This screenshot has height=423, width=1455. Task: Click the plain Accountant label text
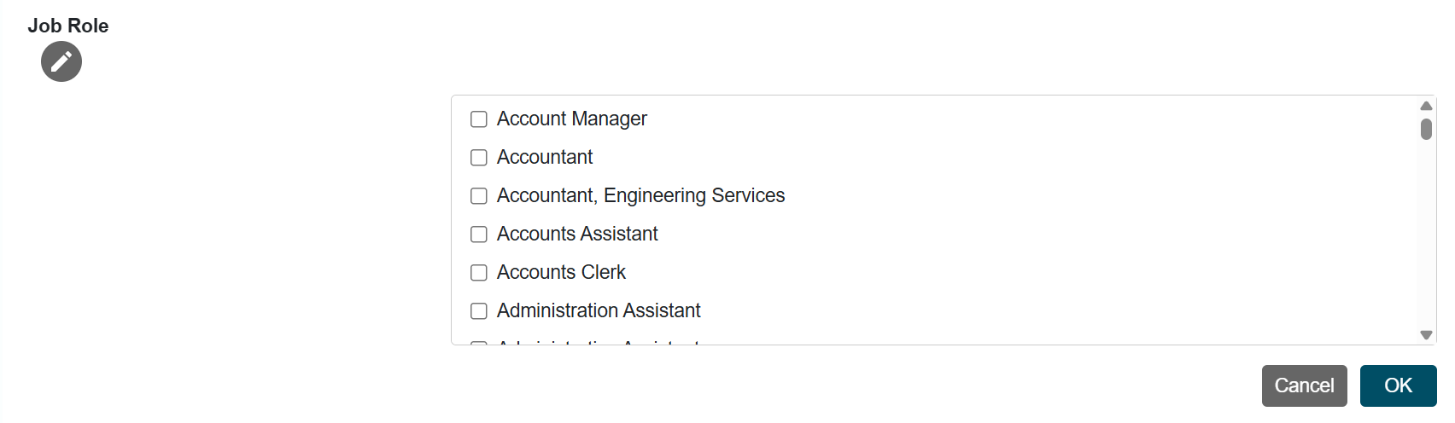click(x=545, y=157)
